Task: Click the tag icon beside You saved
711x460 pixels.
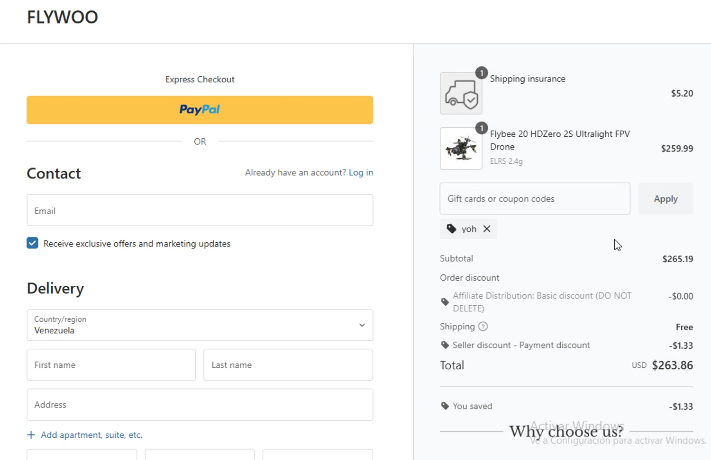Action: pos(445,406)
